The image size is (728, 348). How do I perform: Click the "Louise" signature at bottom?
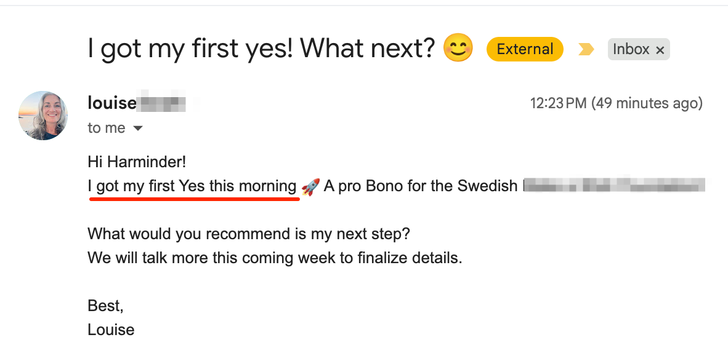click(x=111, y=330)
